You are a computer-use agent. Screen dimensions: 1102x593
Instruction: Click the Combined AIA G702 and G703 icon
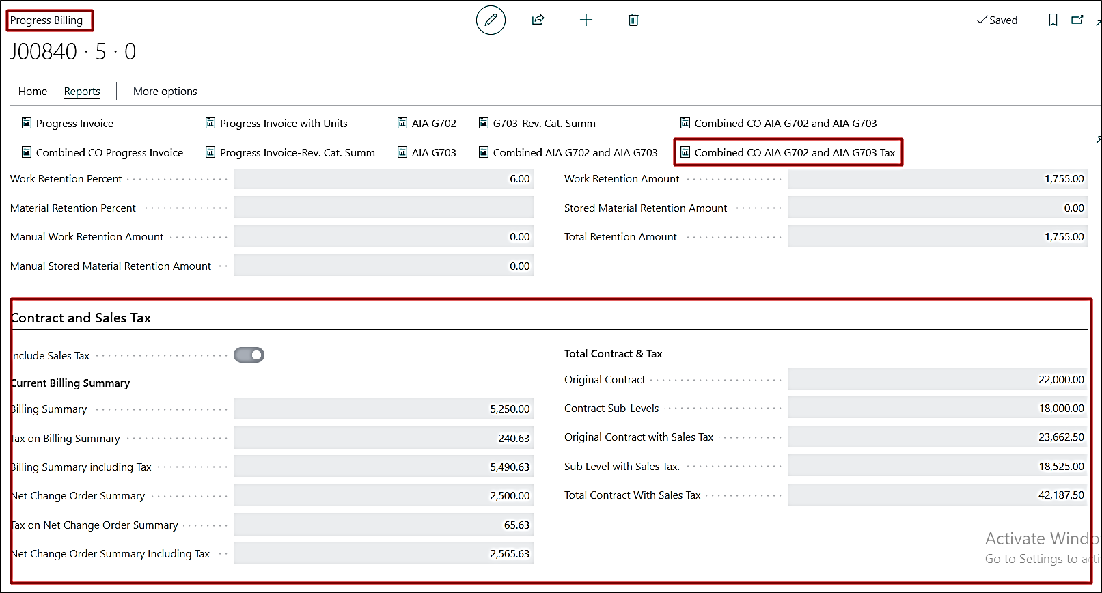[x=484, y=152]
